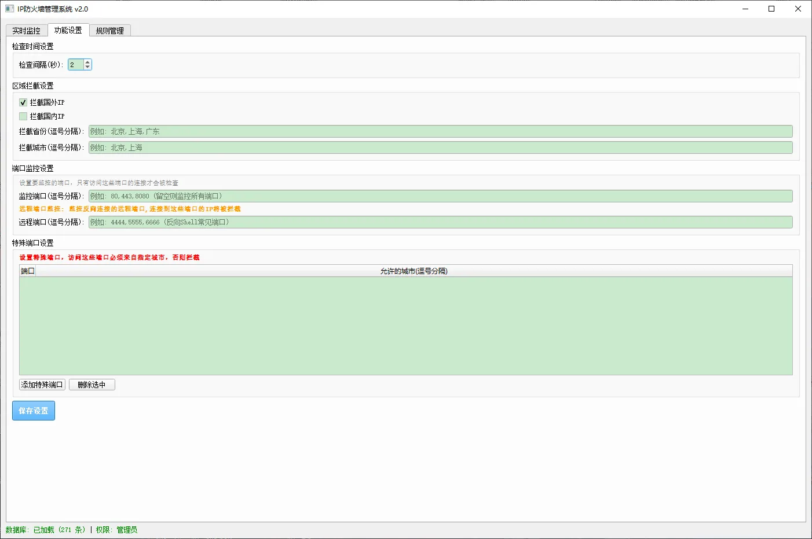The height and width of the screenshot is (539, 812).
Task: Focus the 远程端口 input field
Action: pos(440,222)
